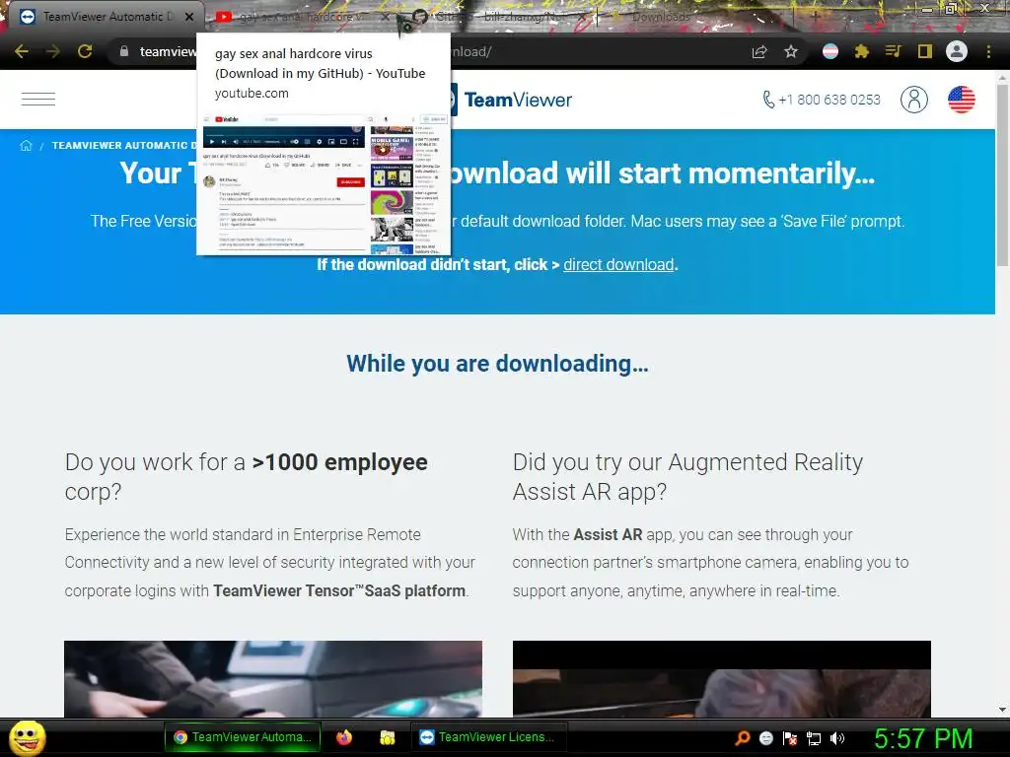This screenshot has width=1010, height=757.
Task: Click the Augmented Reality Assist AR heading
Action: click(x=687, y=476)
